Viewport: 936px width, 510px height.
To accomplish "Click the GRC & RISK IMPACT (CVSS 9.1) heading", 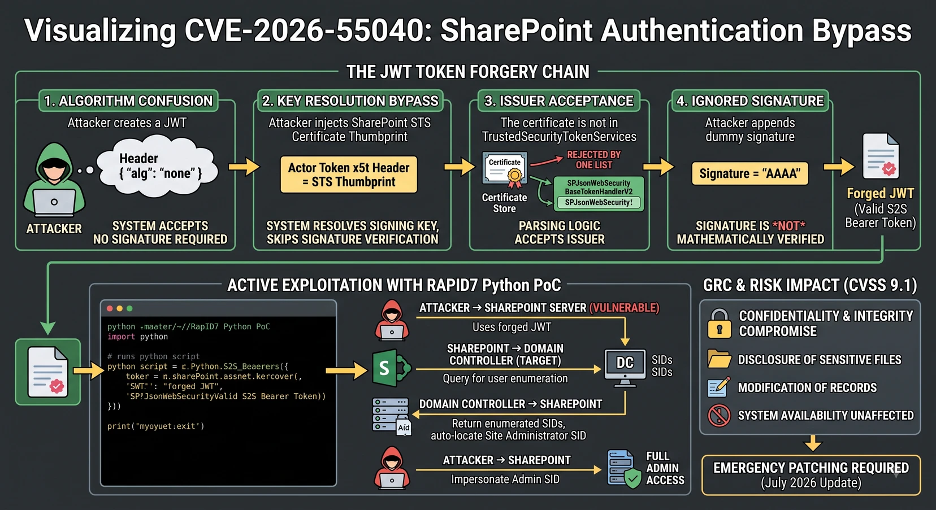I will point(809,285).
